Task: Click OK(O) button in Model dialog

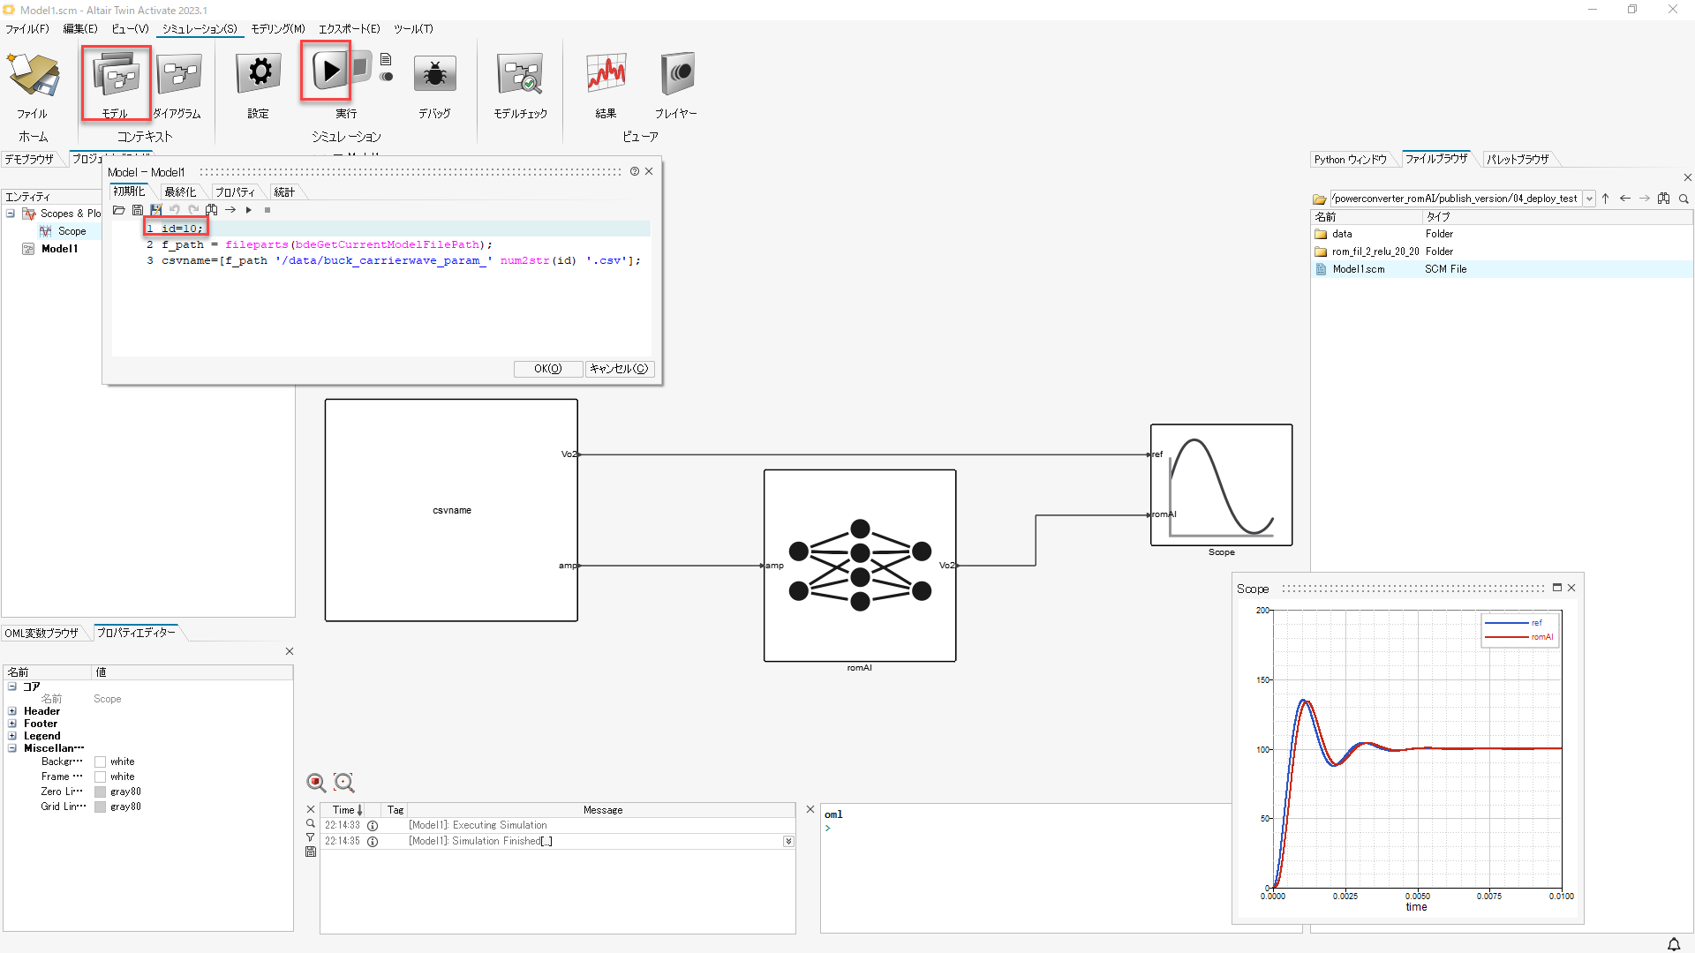Action: 547,369
